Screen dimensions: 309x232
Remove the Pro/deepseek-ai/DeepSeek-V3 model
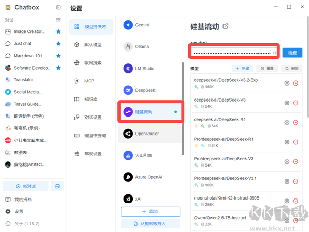click(x=296, y=162)
